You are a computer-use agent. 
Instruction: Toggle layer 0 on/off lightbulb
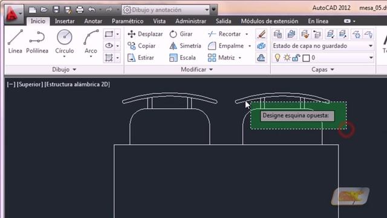[278, 58]
